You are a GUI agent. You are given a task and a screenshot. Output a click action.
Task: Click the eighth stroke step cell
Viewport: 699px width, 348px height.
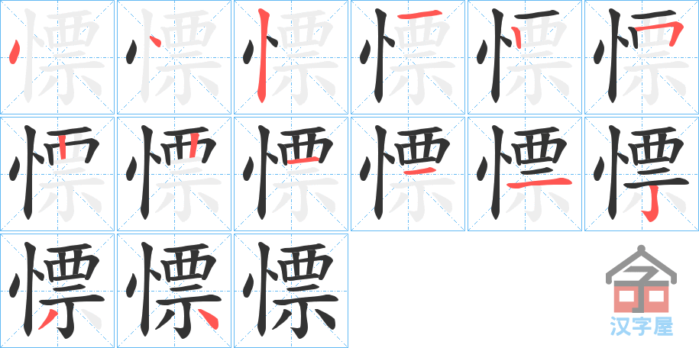click(174, 174)
